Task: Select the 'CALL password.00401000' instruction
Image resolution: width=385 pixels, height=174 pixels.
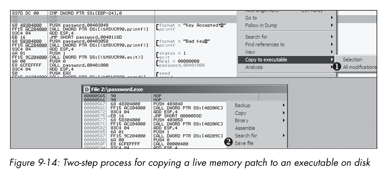Action: 79,65
